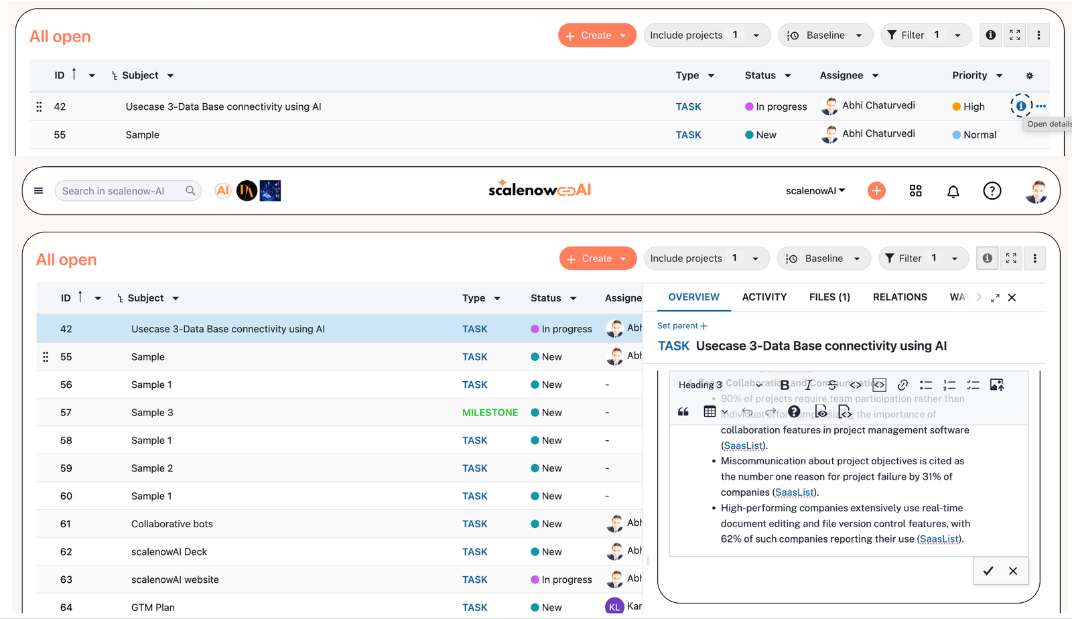Insert a to-do checklist

point(973,385)
